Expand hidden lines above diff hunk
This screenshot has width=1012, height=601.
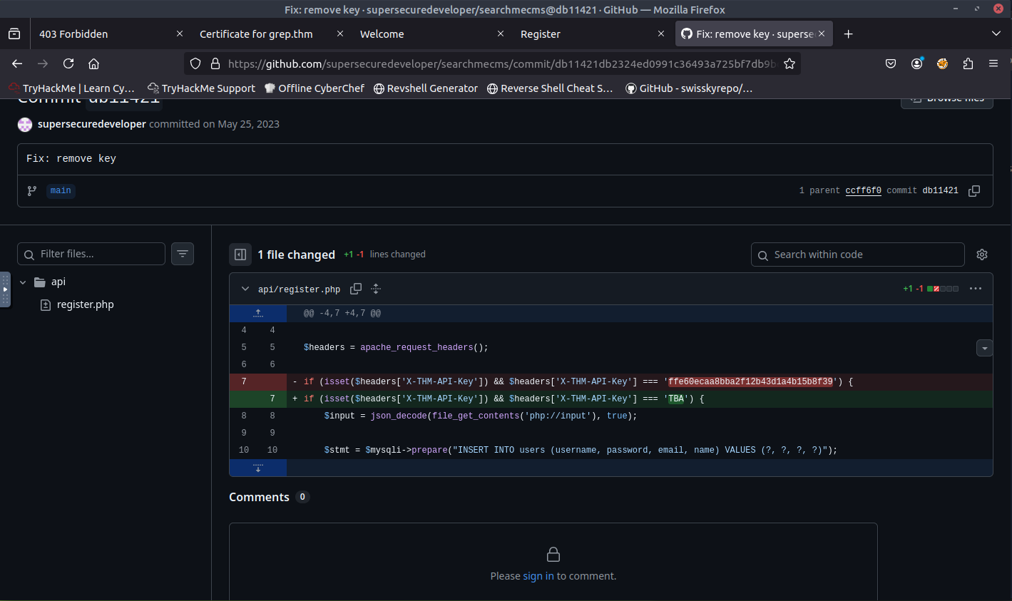[x=258, y=313]
